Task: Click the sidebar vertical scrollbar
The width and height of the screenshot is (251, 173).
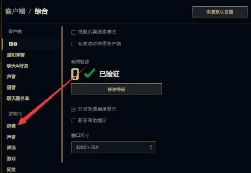Action: coord(62,95)
